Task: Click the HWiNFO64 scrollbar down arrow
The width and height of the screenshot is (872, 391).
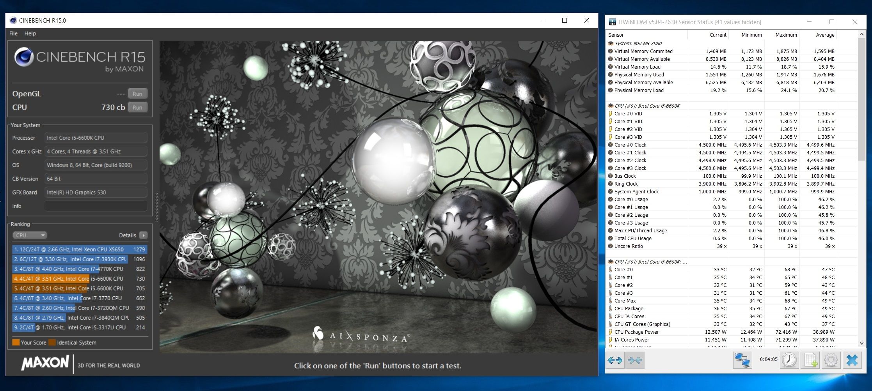Action: [861, 343]
